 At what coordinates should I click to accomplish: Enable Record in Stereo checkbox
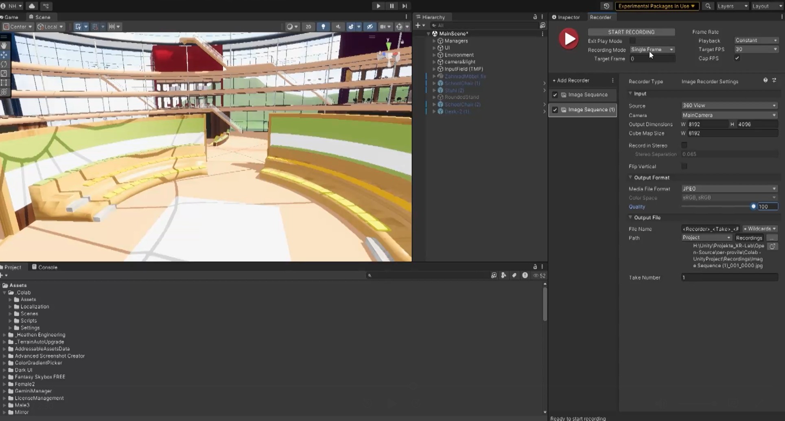click(x=684, y=145)
